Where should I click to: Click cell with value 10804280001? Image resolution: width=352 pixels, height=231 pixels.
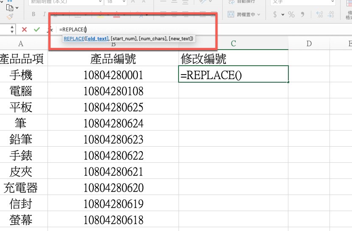click(113, 75)
